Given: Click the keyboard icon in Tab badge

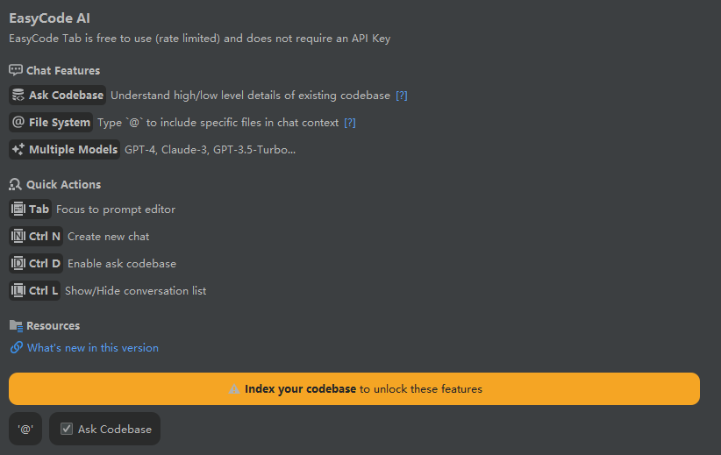Looking at the screenshot, I should tap(18, 210).
